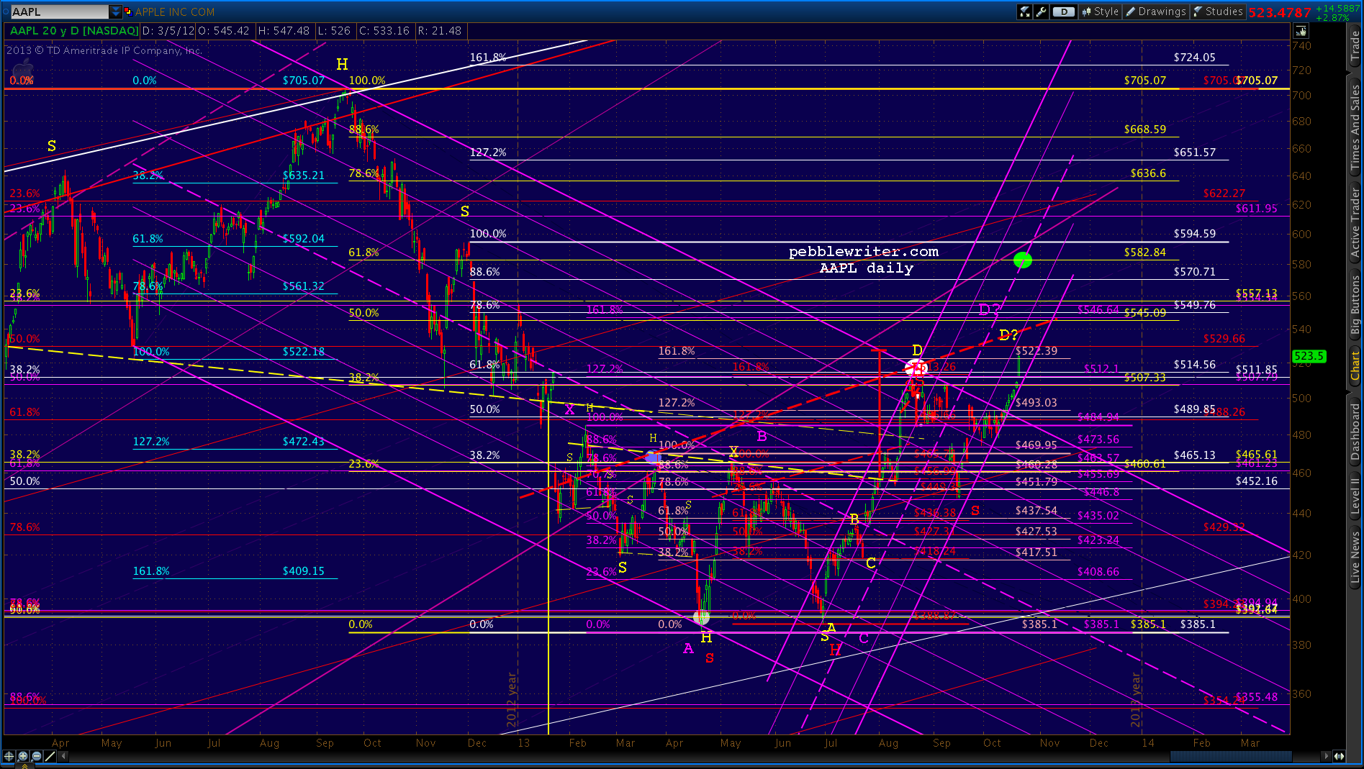Click the scroll right arrow
The image size is (1364, 769).
pyautogui.click(x=1326, y=756)
